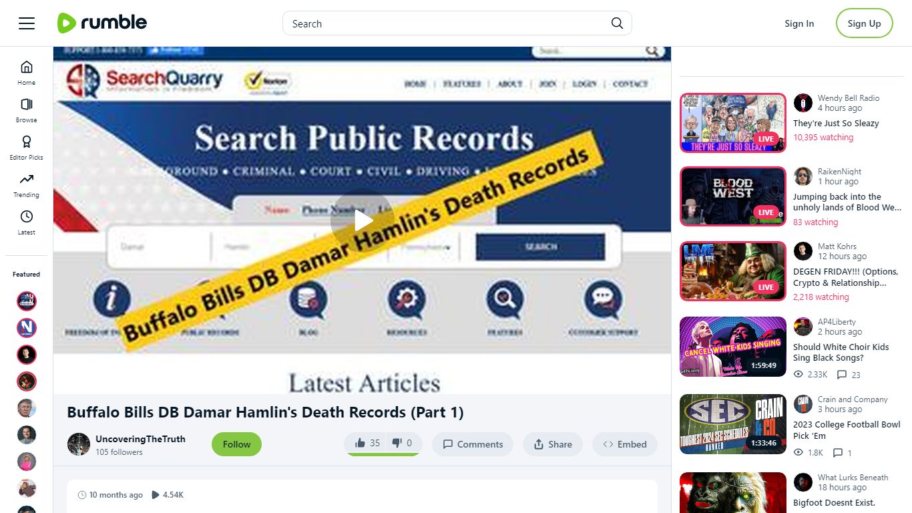Click the search magnifier icon
The width and height of the screenshot is (912, 513).
pyautogui.click(x=617, y=23)
